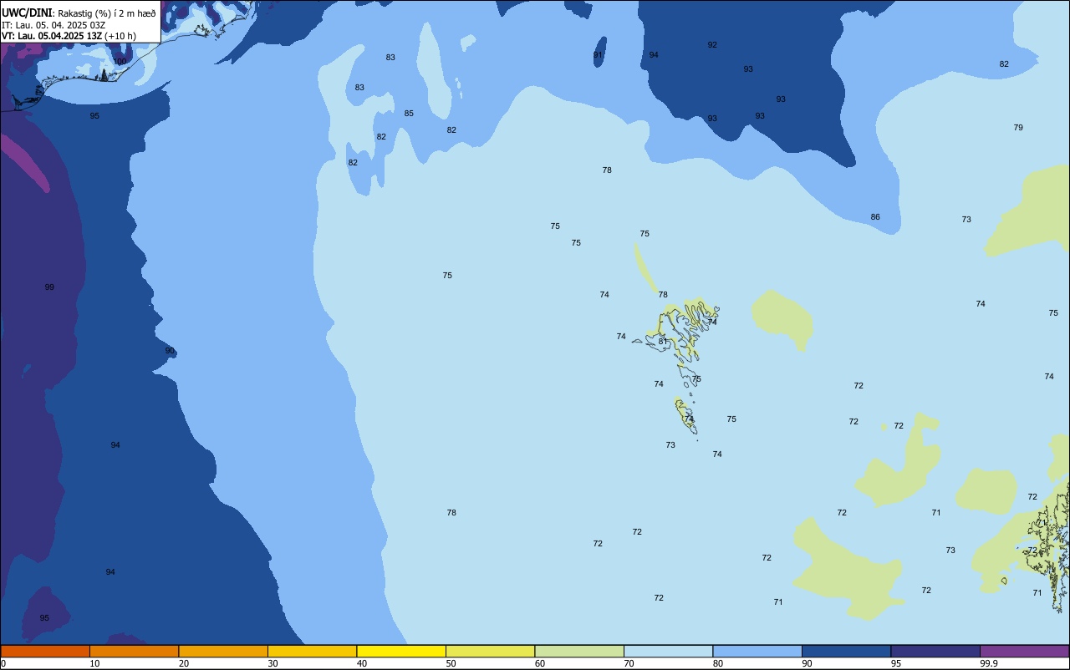Click the legend tick label 0

pos(3,663)
